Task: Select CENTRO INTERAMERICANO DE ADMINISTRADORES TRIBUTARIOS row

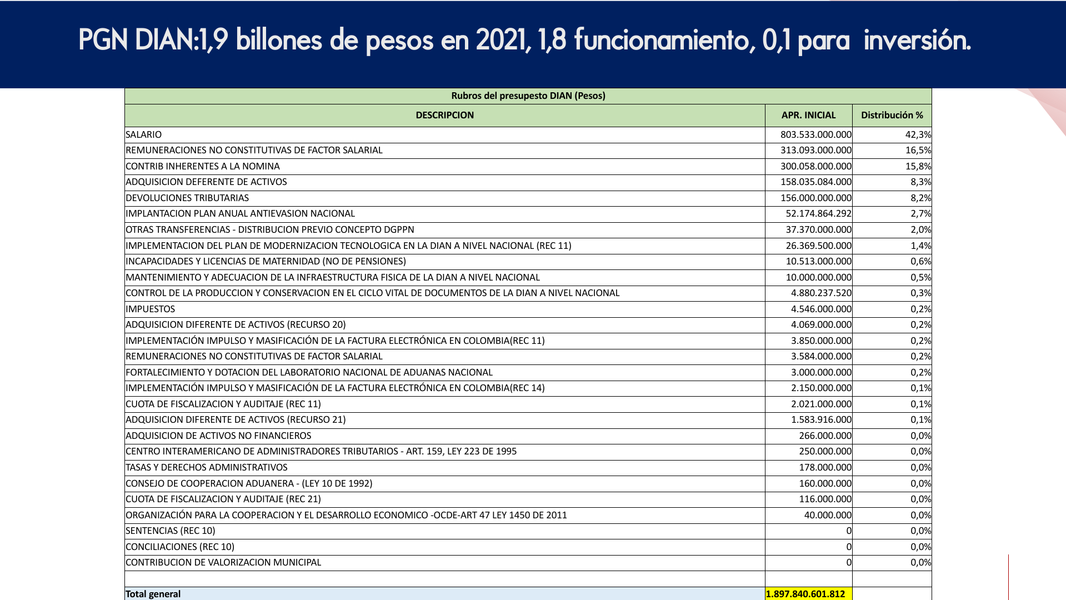Action: 321,451
